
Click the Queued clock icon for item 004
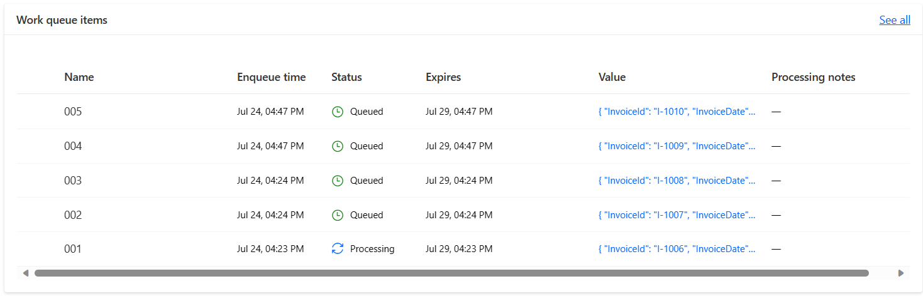tap(338, 146)
